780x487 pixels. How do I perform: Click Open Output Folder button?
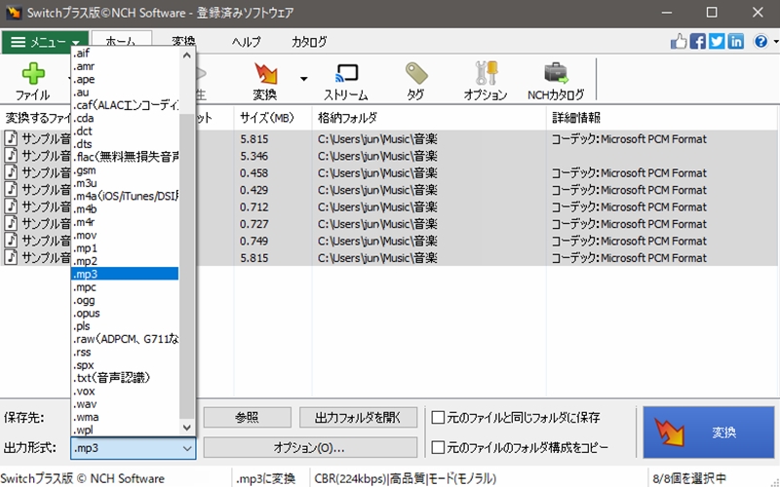358,418
